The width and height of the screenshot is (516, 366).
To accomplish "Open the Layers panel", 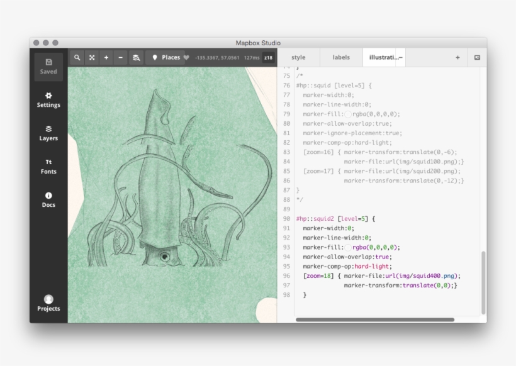I will pos(48,133).
